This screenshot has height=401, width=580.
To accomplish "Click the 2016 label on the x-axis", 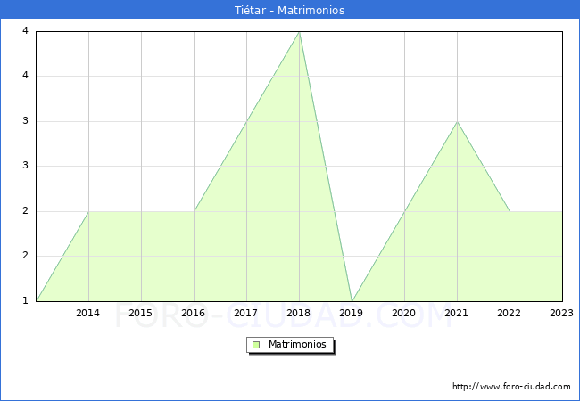I will 193,313.
